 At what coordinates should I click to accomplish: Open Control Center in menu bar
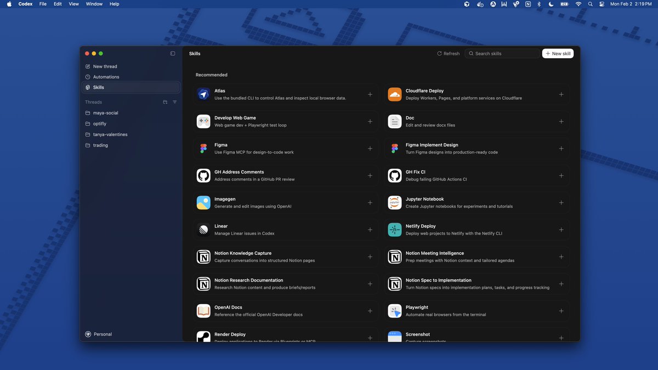click(x=602, y=4)
